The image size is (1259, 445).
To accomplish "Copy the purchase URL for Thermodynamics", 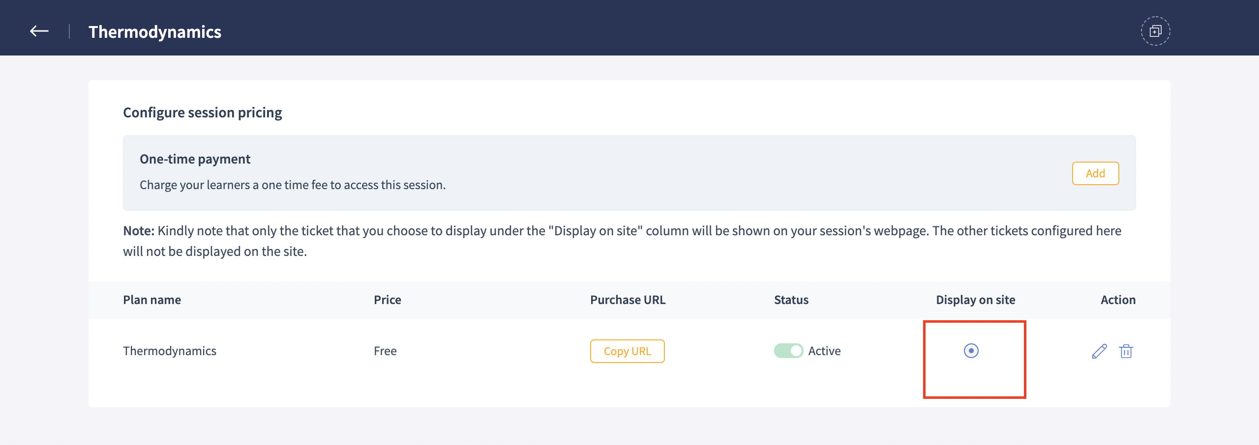I will (x=627, y=351).
